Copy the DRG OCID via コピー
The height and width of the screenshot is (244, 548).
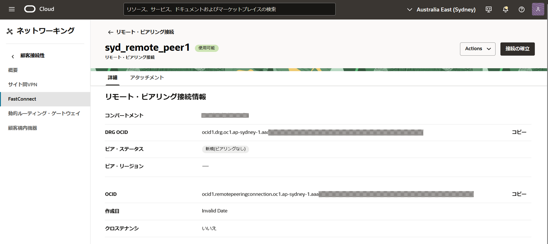point(519,132)
